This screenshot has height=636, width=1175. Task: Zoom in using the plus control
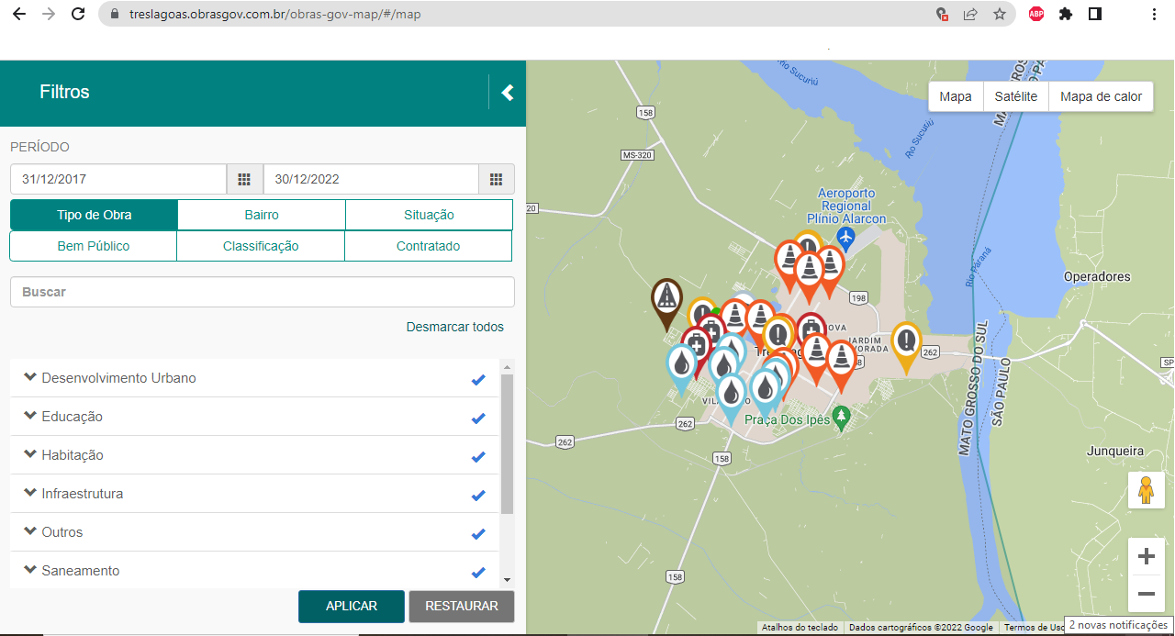[1147, 556]
